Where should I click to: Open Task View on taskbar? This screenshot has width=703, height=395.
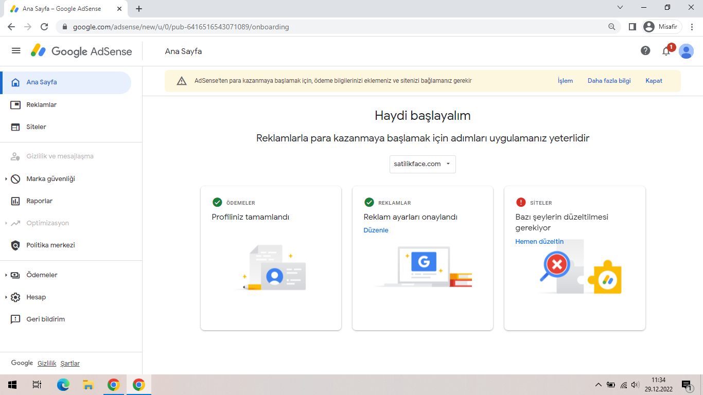[x=37, y=385]
